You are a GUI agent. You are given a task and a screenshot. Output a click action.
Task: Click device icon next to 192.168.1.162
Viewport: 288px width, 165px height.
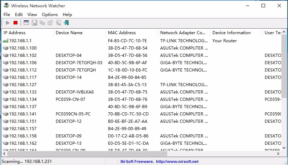click(6, 143)
